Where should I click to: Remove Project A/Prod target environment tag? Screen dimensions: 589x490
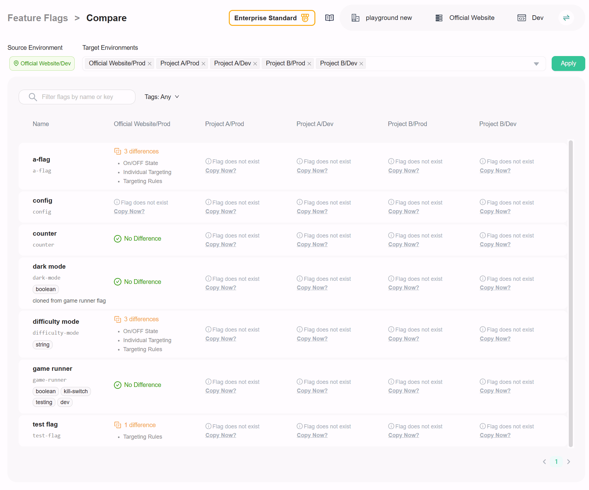[x=204, y=64]
